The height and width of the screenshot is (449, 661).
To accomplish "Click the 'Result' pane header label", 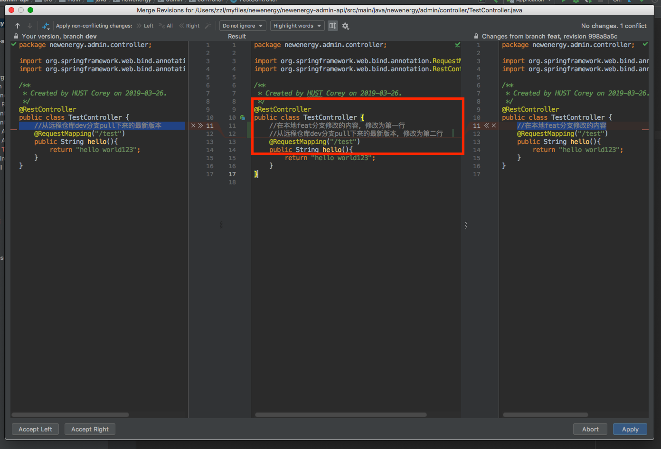I will pos(237,36).
